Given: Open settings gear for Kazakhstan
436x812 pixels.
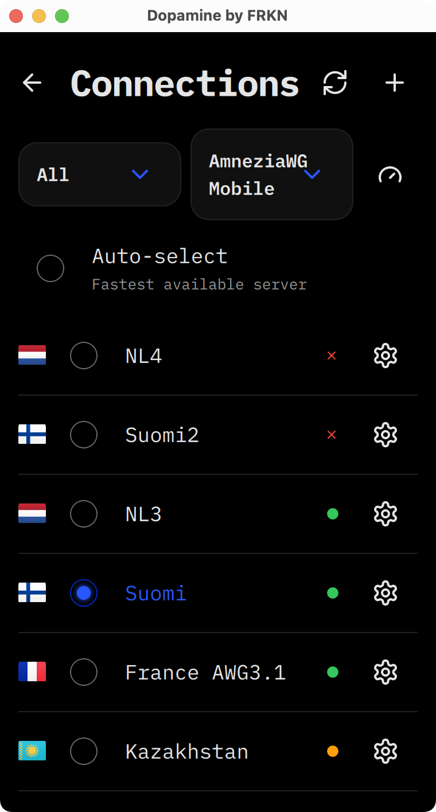Looking at the screenshot, I should pos(386,751).
